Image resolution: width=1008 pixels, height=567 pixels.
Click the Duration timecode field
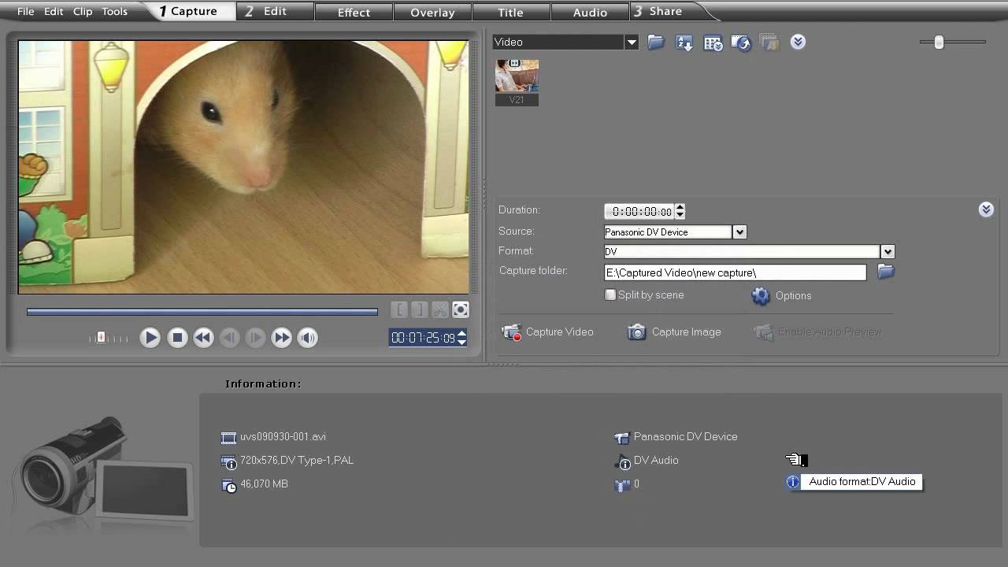639,211
